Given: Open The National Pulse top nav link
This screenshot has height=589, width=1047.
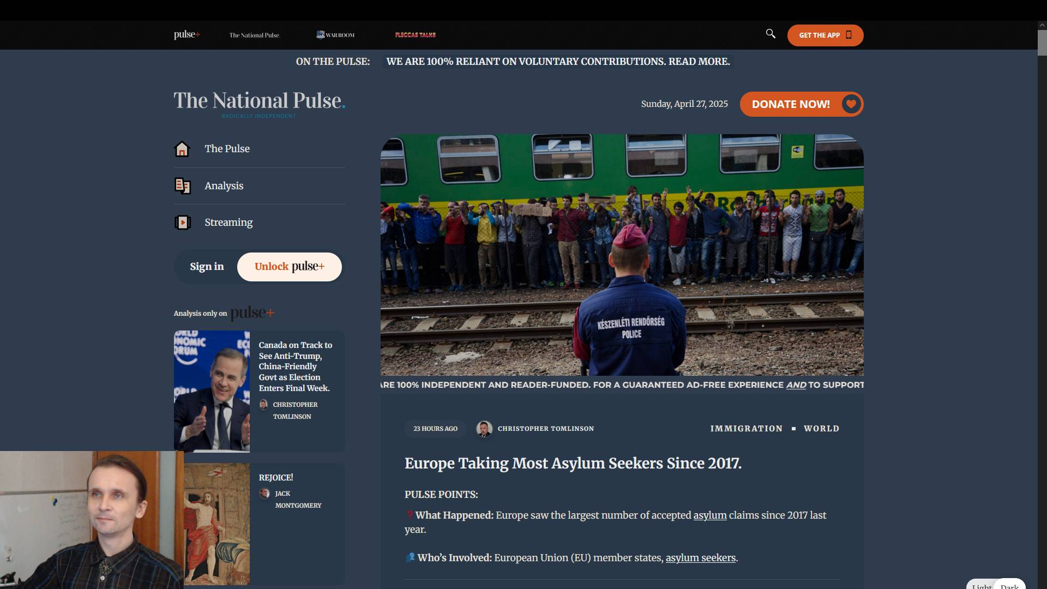Looking at the screenshot, I should point(254,35).
